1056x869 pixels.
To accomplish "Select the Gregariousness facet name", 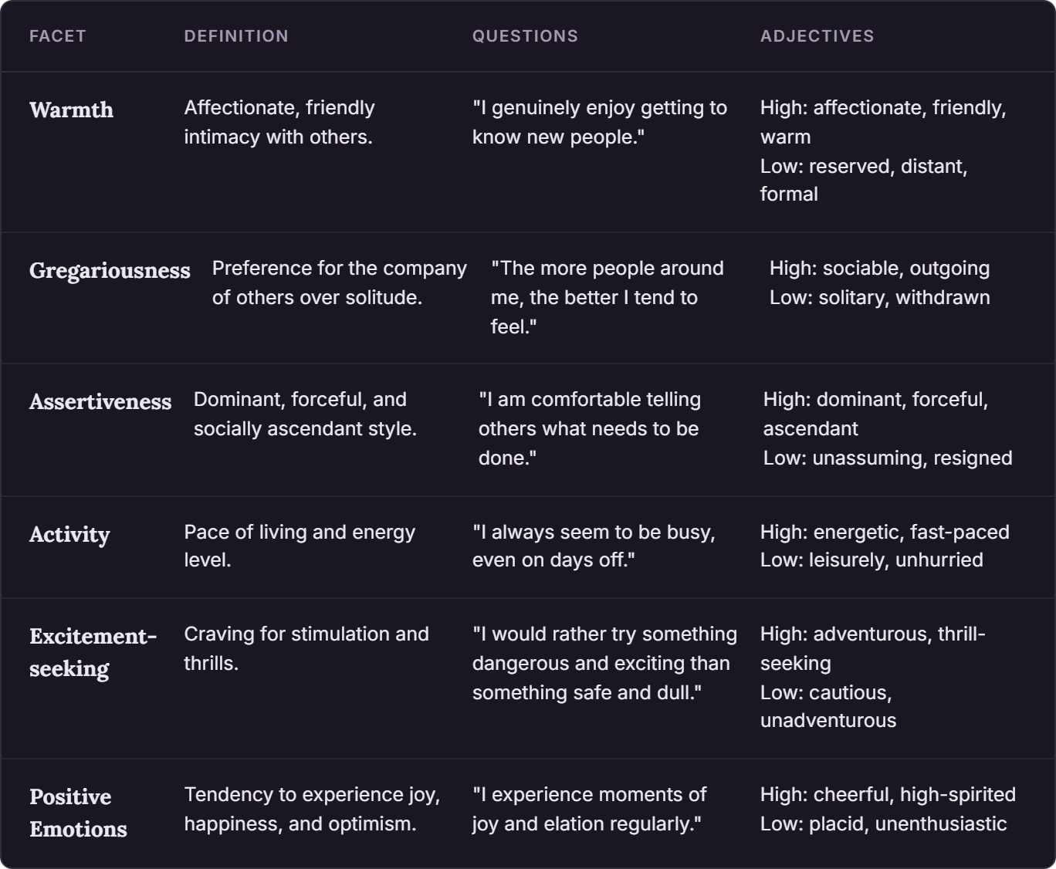I will click(x=110, y=271).
